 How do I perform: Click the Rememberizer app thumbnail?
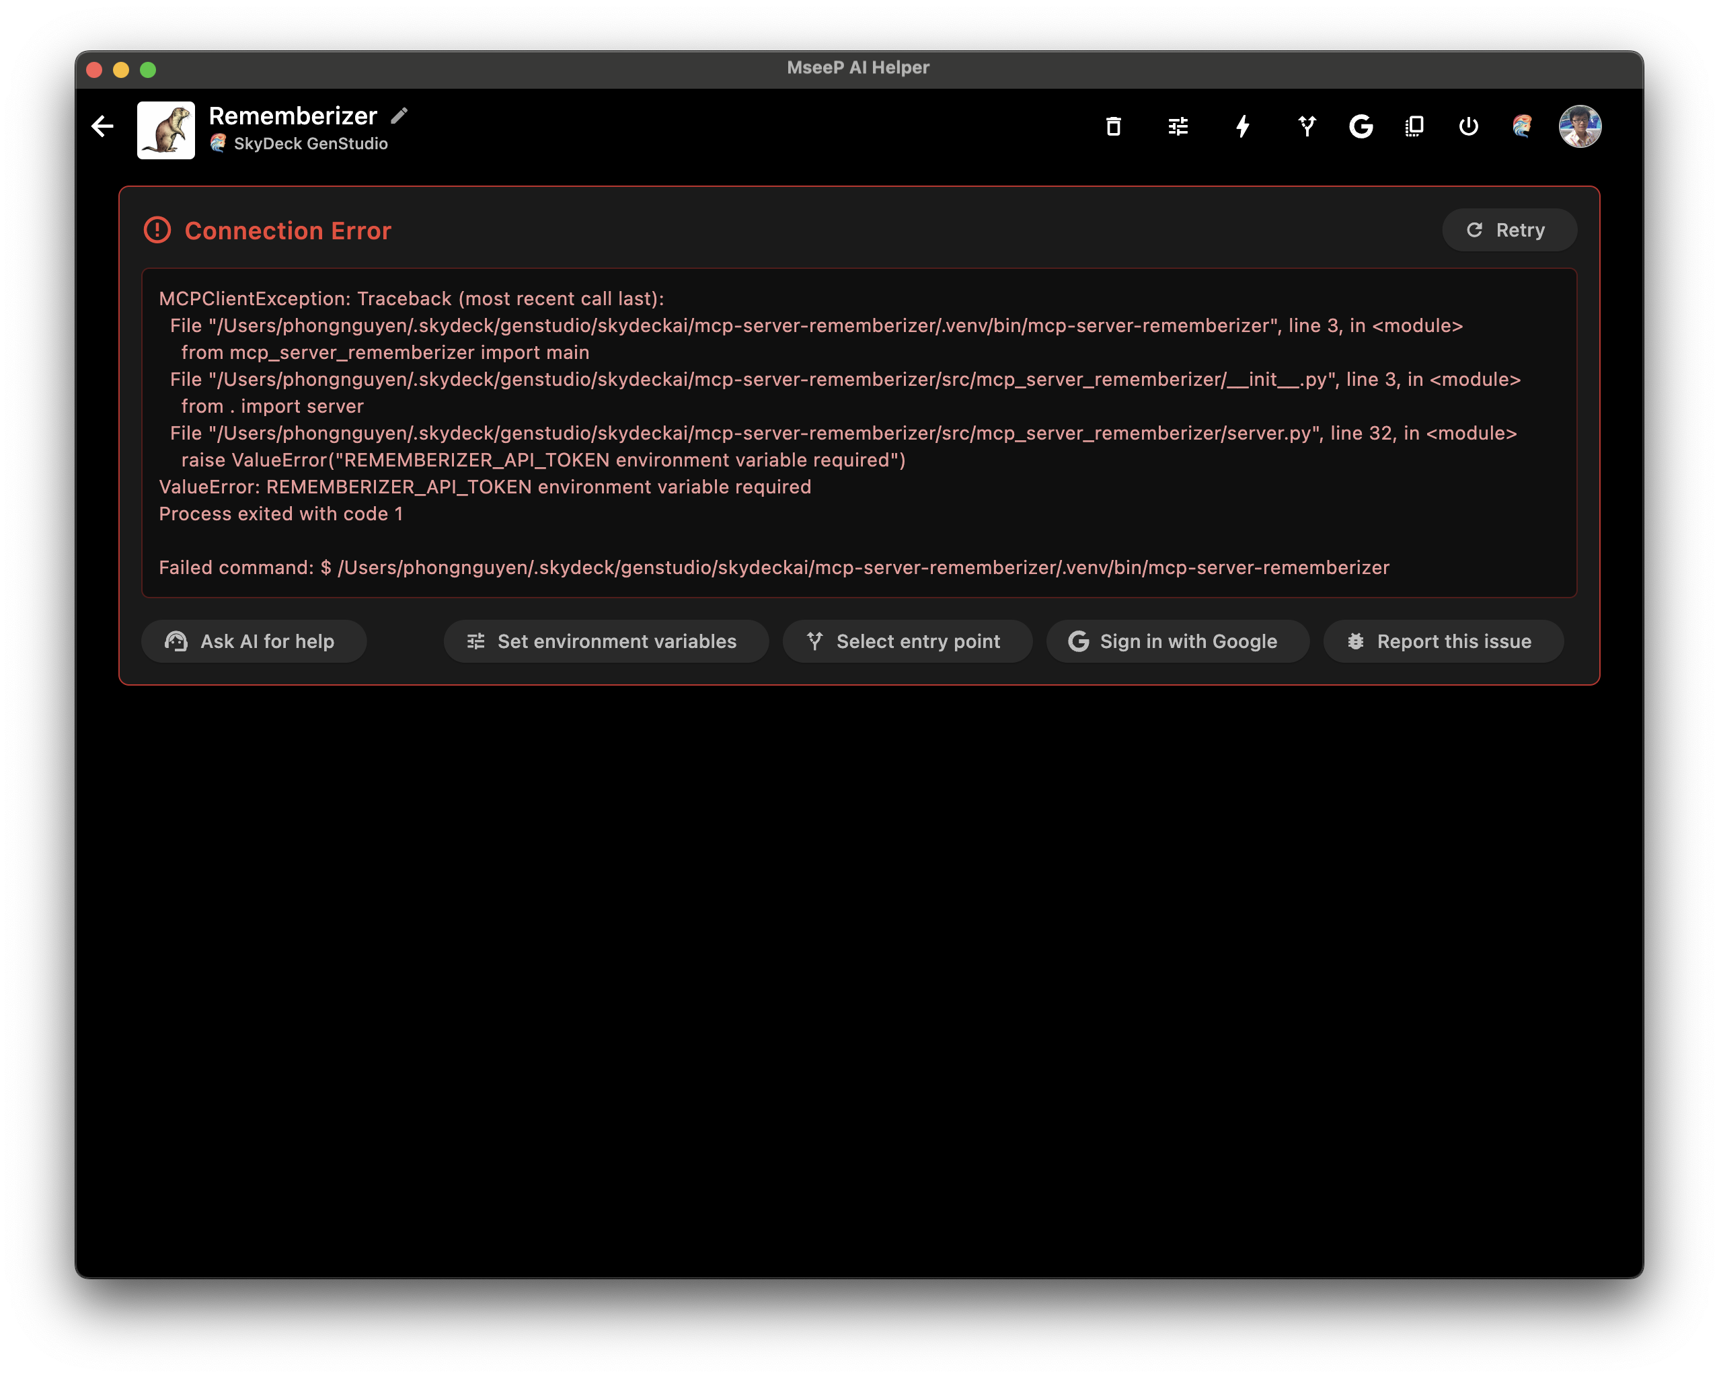click(x=166, y=130)
